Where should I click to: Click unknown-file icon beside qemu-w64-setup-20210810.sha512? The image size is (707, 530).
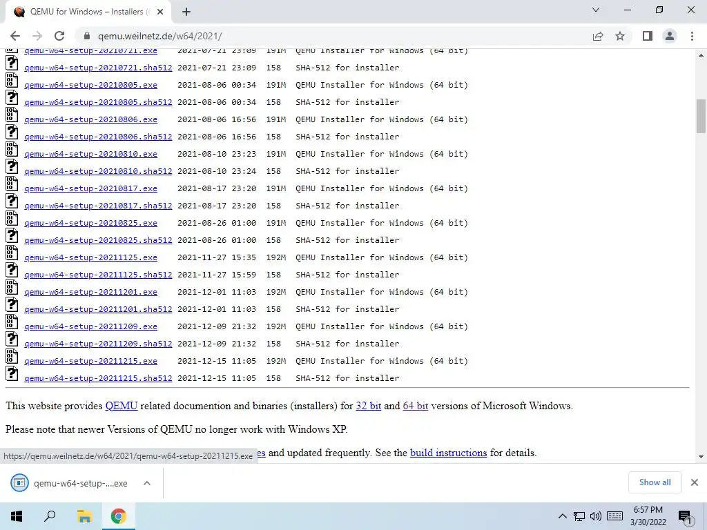click(12, 166)
